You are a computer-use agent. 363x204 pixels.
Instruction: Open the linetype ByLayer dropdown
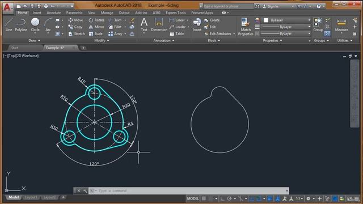pyautogui.click(x=286, y=33)
